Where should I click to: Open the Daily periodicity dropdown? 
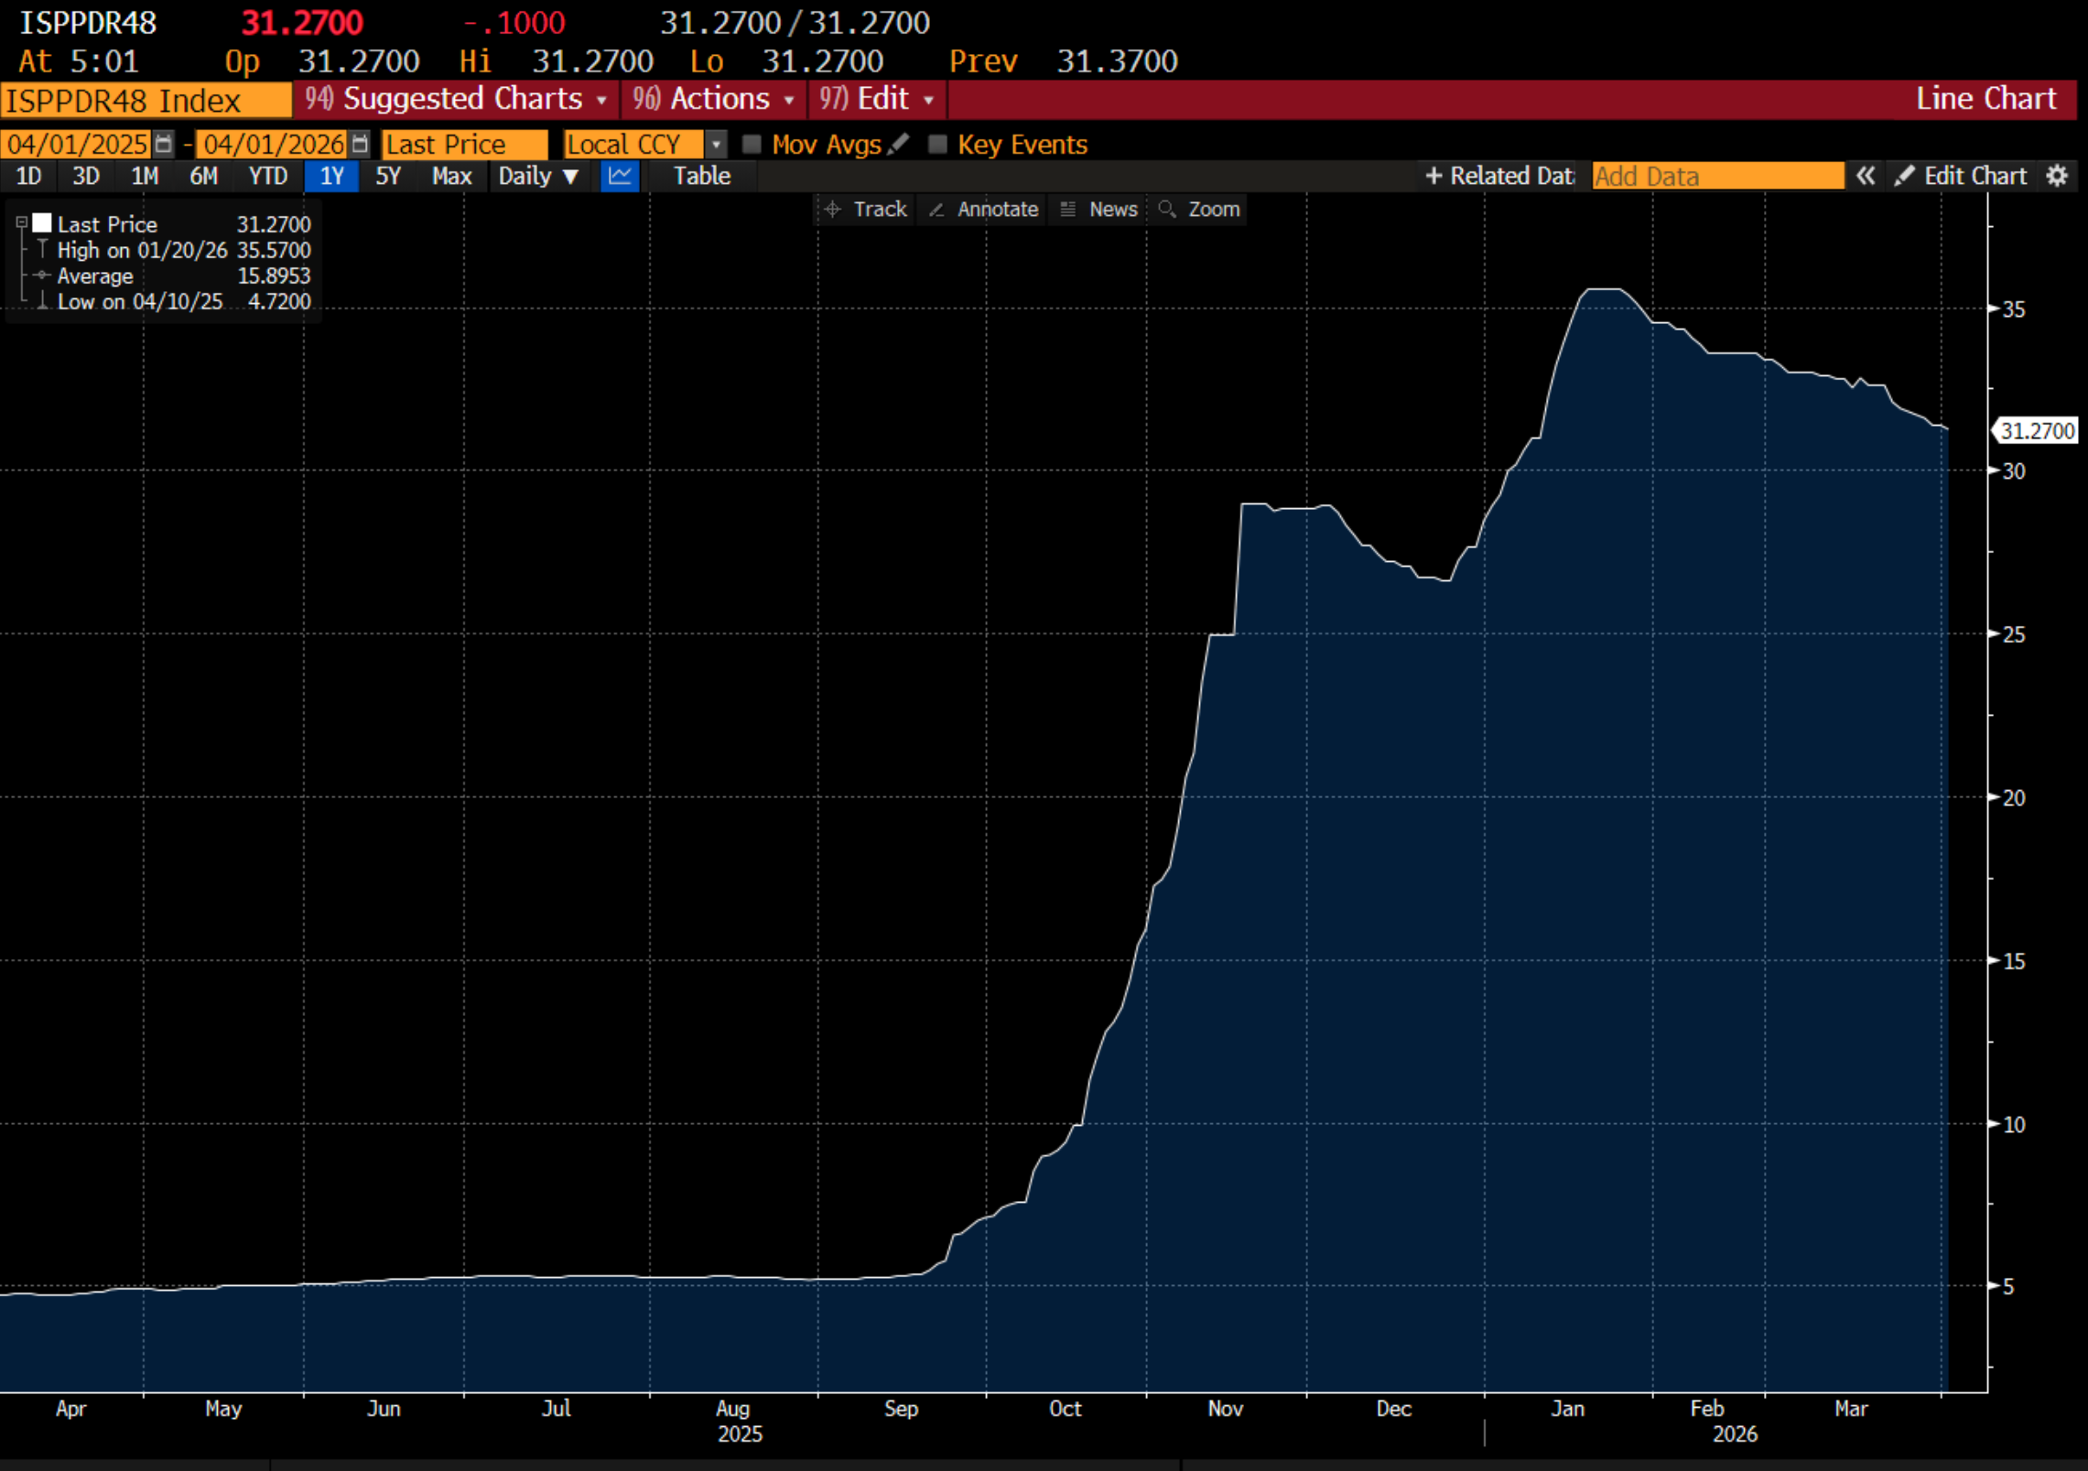pos(538,176)
